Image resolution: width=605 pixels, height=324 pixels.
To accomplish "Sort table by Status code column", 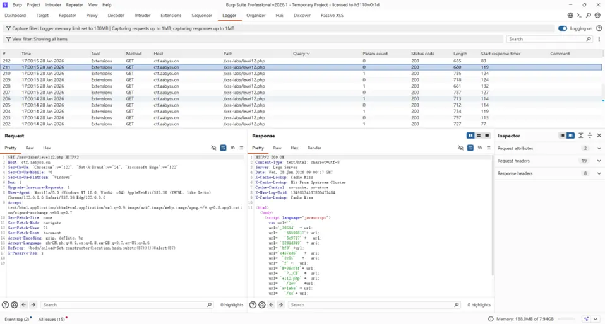I will click(422, 54).
